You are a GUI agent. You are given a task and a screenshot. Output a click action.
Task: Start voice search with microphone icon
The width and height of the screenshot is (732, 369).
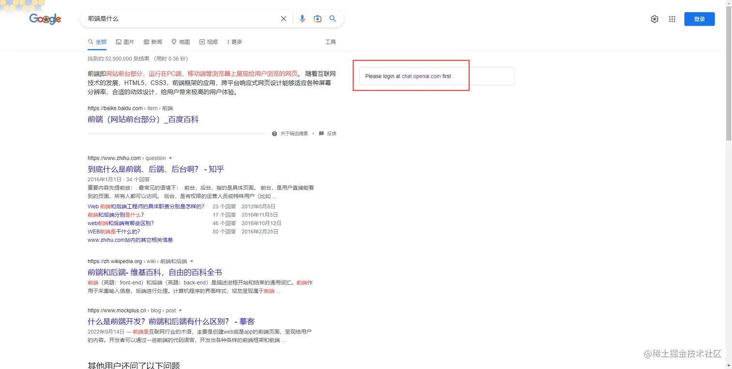tap(302, 19)
